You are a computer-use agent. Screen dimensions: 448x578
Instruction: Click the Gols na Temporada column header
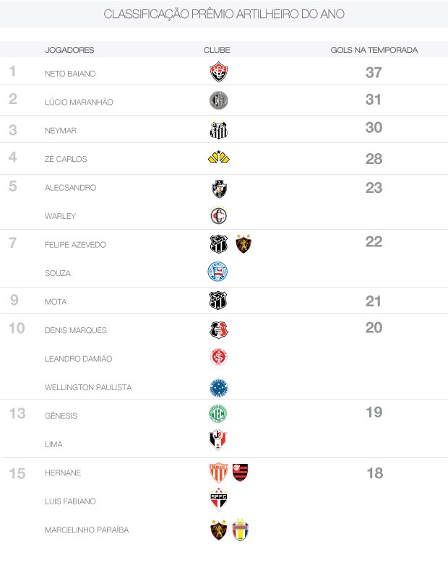(x=374, y=50)
